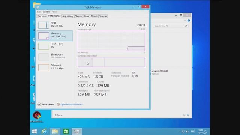Click the Task Manager title bar icon
Screen dimensions: 240x135
tap(38, 7)
